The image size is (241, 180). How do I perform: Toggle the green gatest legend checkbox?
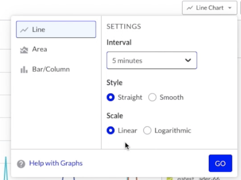click(169, 179)
